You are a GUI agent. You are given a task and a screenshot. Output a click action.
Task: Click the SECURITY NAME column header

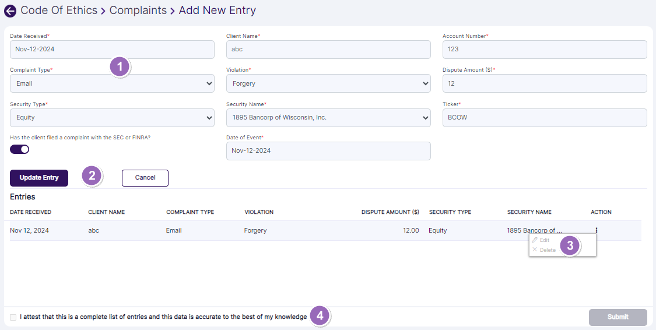pyautogui.click(x=529, y=212)
